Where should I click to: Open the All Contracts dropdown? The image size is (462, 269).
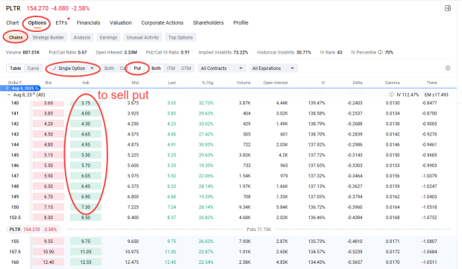click(x=222, y=69)
